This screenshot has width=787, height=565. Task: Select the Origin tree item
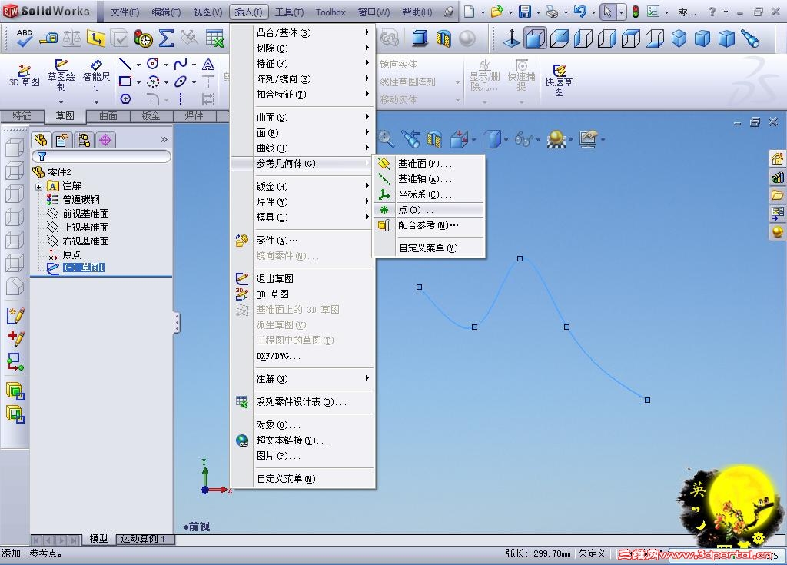tap(65, 254)
